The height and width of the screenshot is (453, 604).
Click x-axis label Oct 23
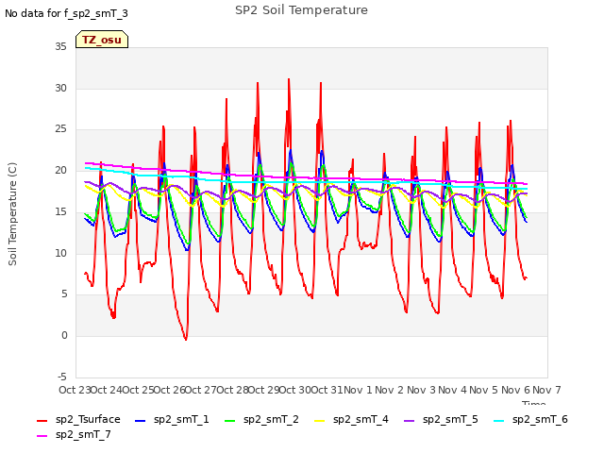[x=75, y=390]
